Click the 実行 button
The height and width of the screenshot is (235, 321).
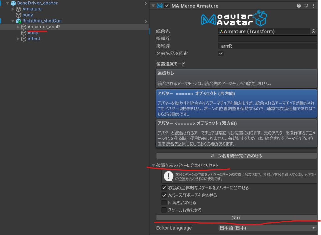point(236,217)
